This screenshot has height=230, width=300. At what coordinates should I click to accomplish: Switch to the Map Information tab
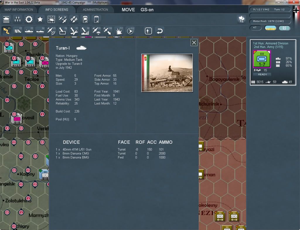tap(19, 10)
